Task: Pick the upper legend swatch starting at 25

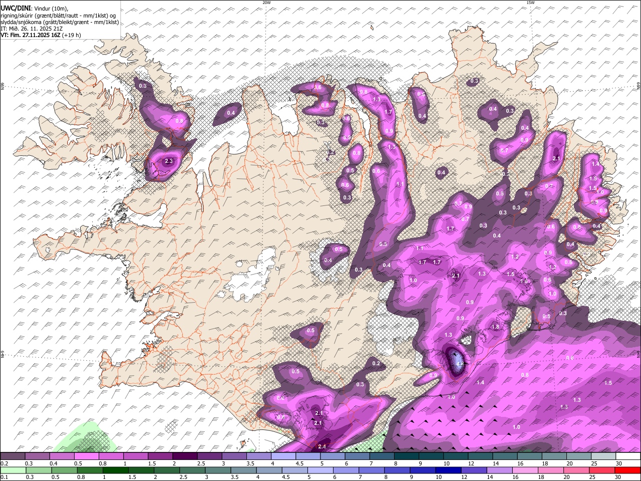Action: 603,456
